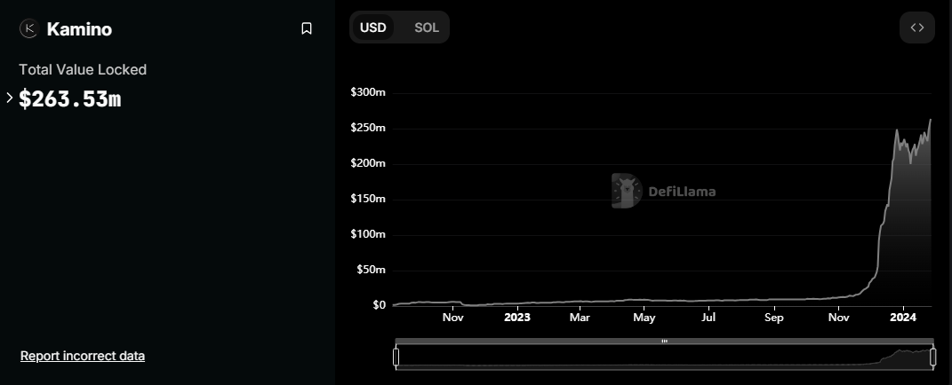Click the $263.53m TVL value
This screenshot has width=952, height=385.
click(70, 98)
